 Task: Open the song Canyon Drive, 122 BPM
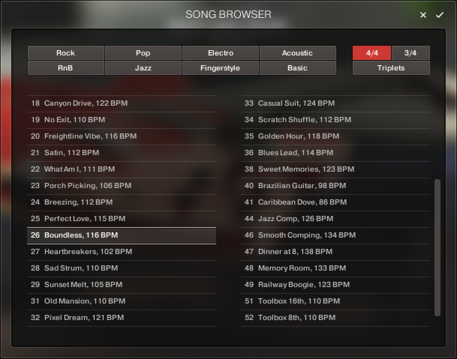(x=121, y=103)
